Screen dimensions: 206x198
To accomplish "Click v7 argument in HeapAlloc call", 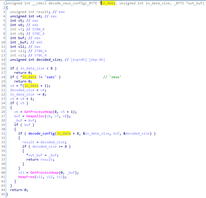I will point(57,116).
